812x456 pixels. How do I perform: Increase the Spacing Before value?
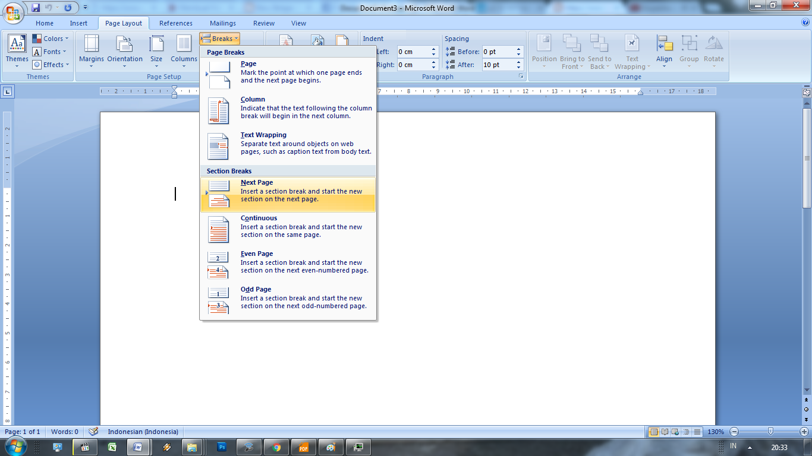[x=519, y=49]
